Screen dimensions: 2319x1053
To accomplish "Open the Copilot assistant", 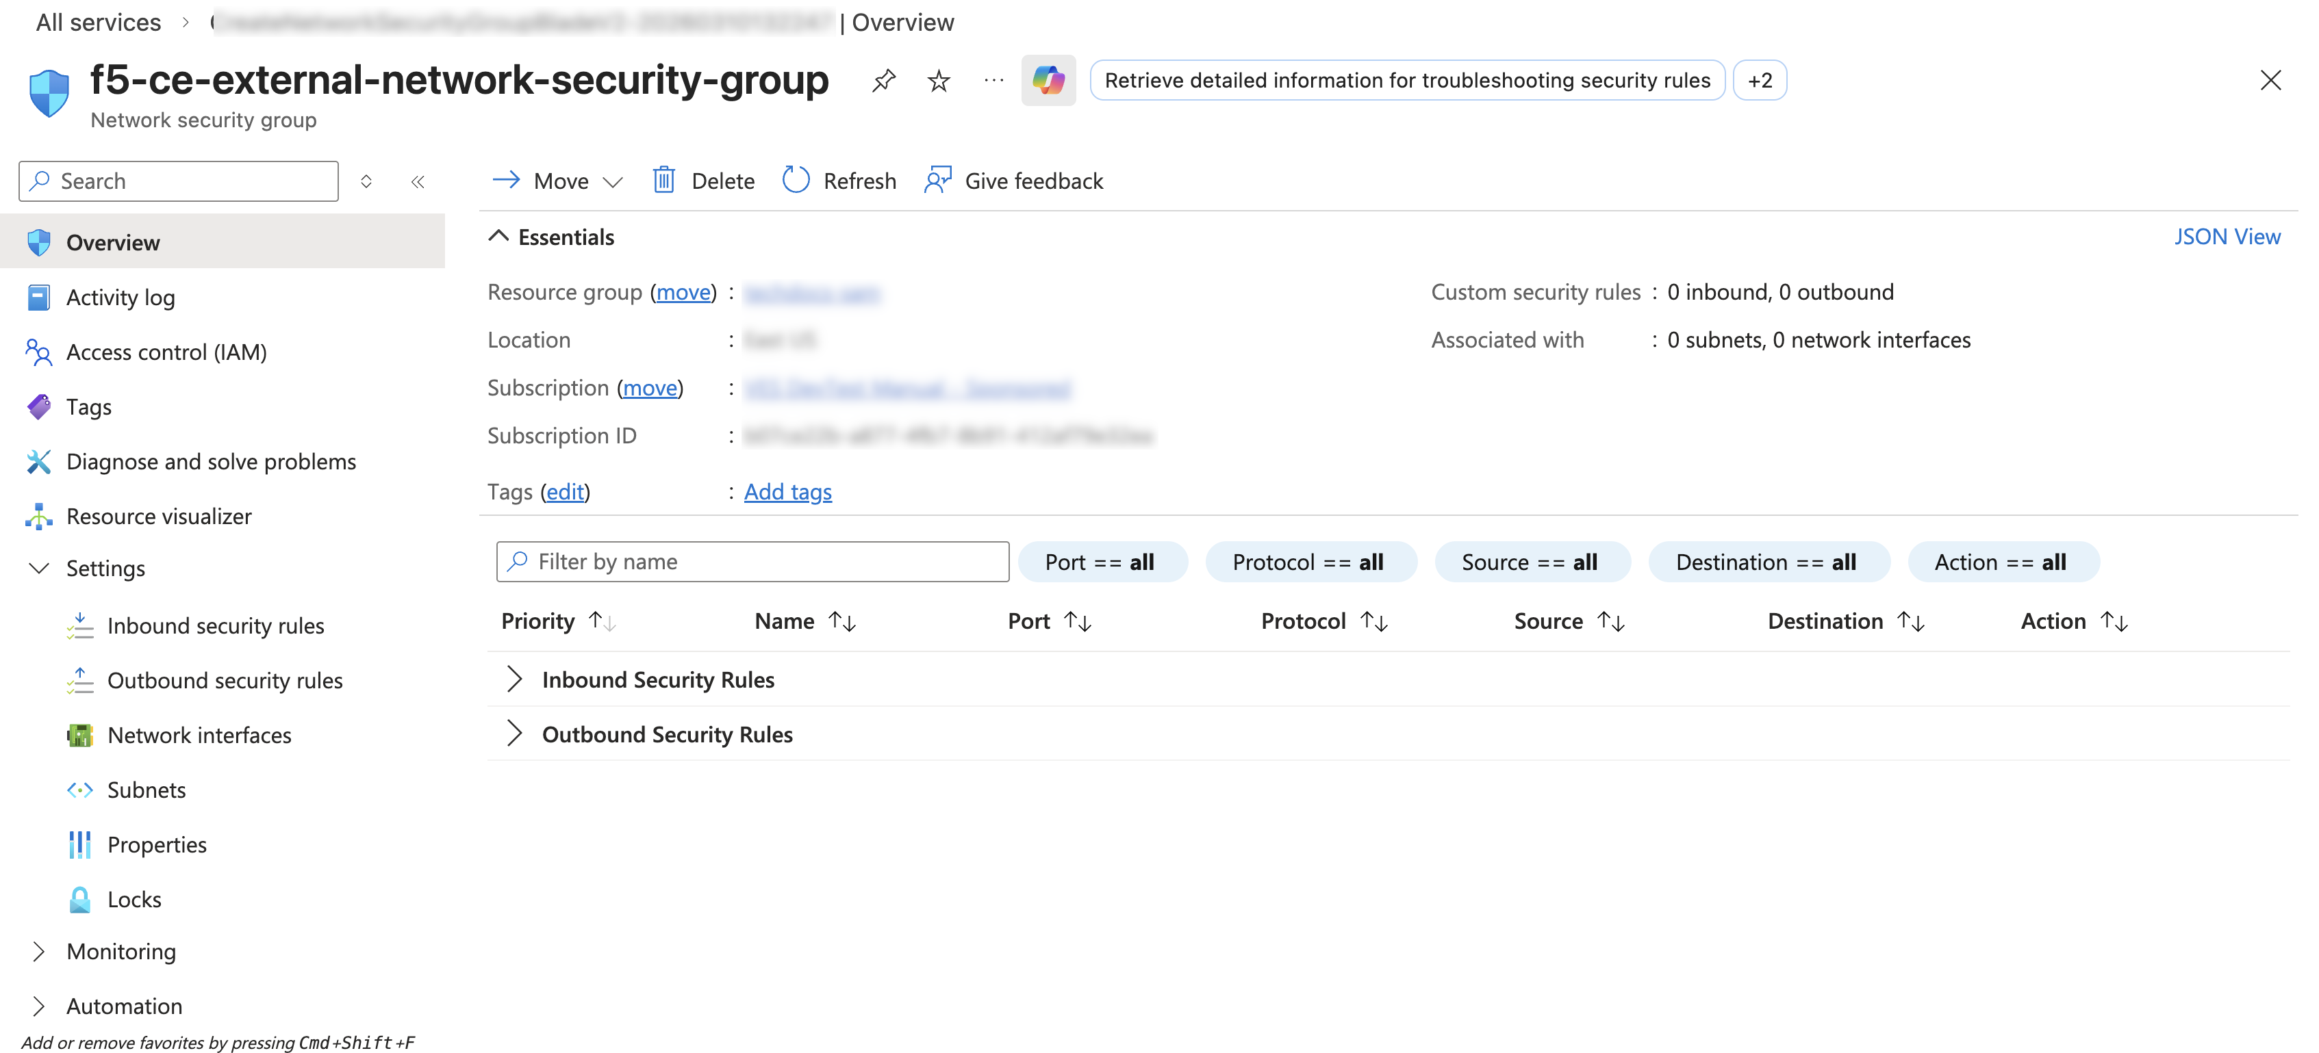I will click(1048, 80).
